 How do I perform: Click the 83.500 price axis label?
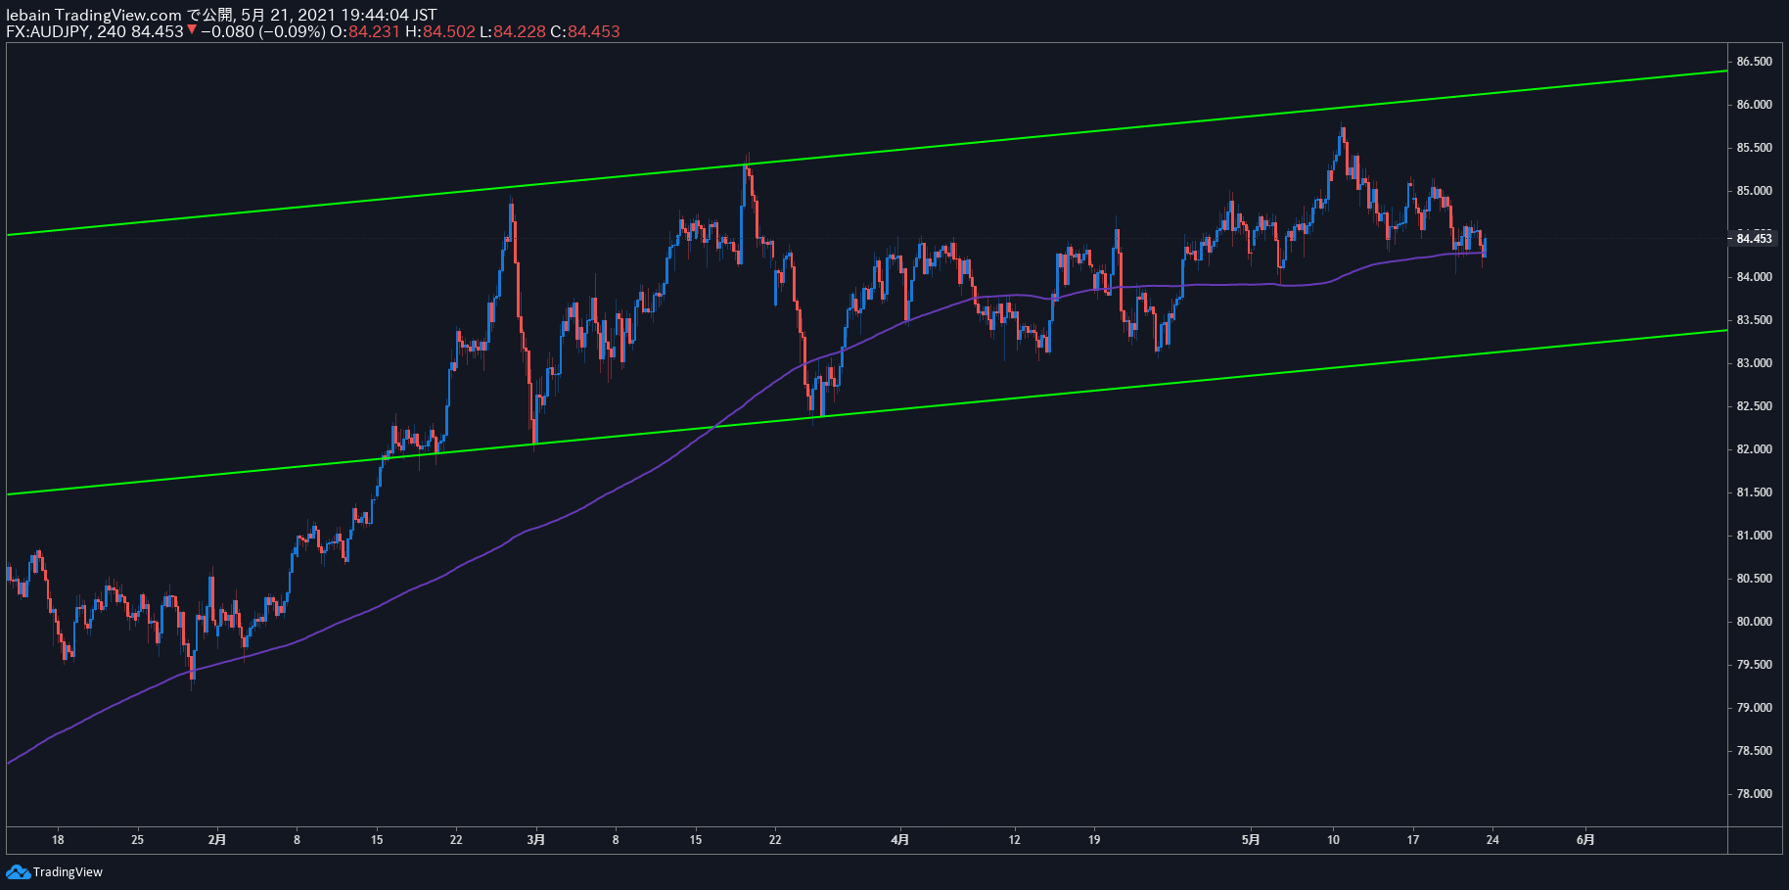coord(1754,320)
